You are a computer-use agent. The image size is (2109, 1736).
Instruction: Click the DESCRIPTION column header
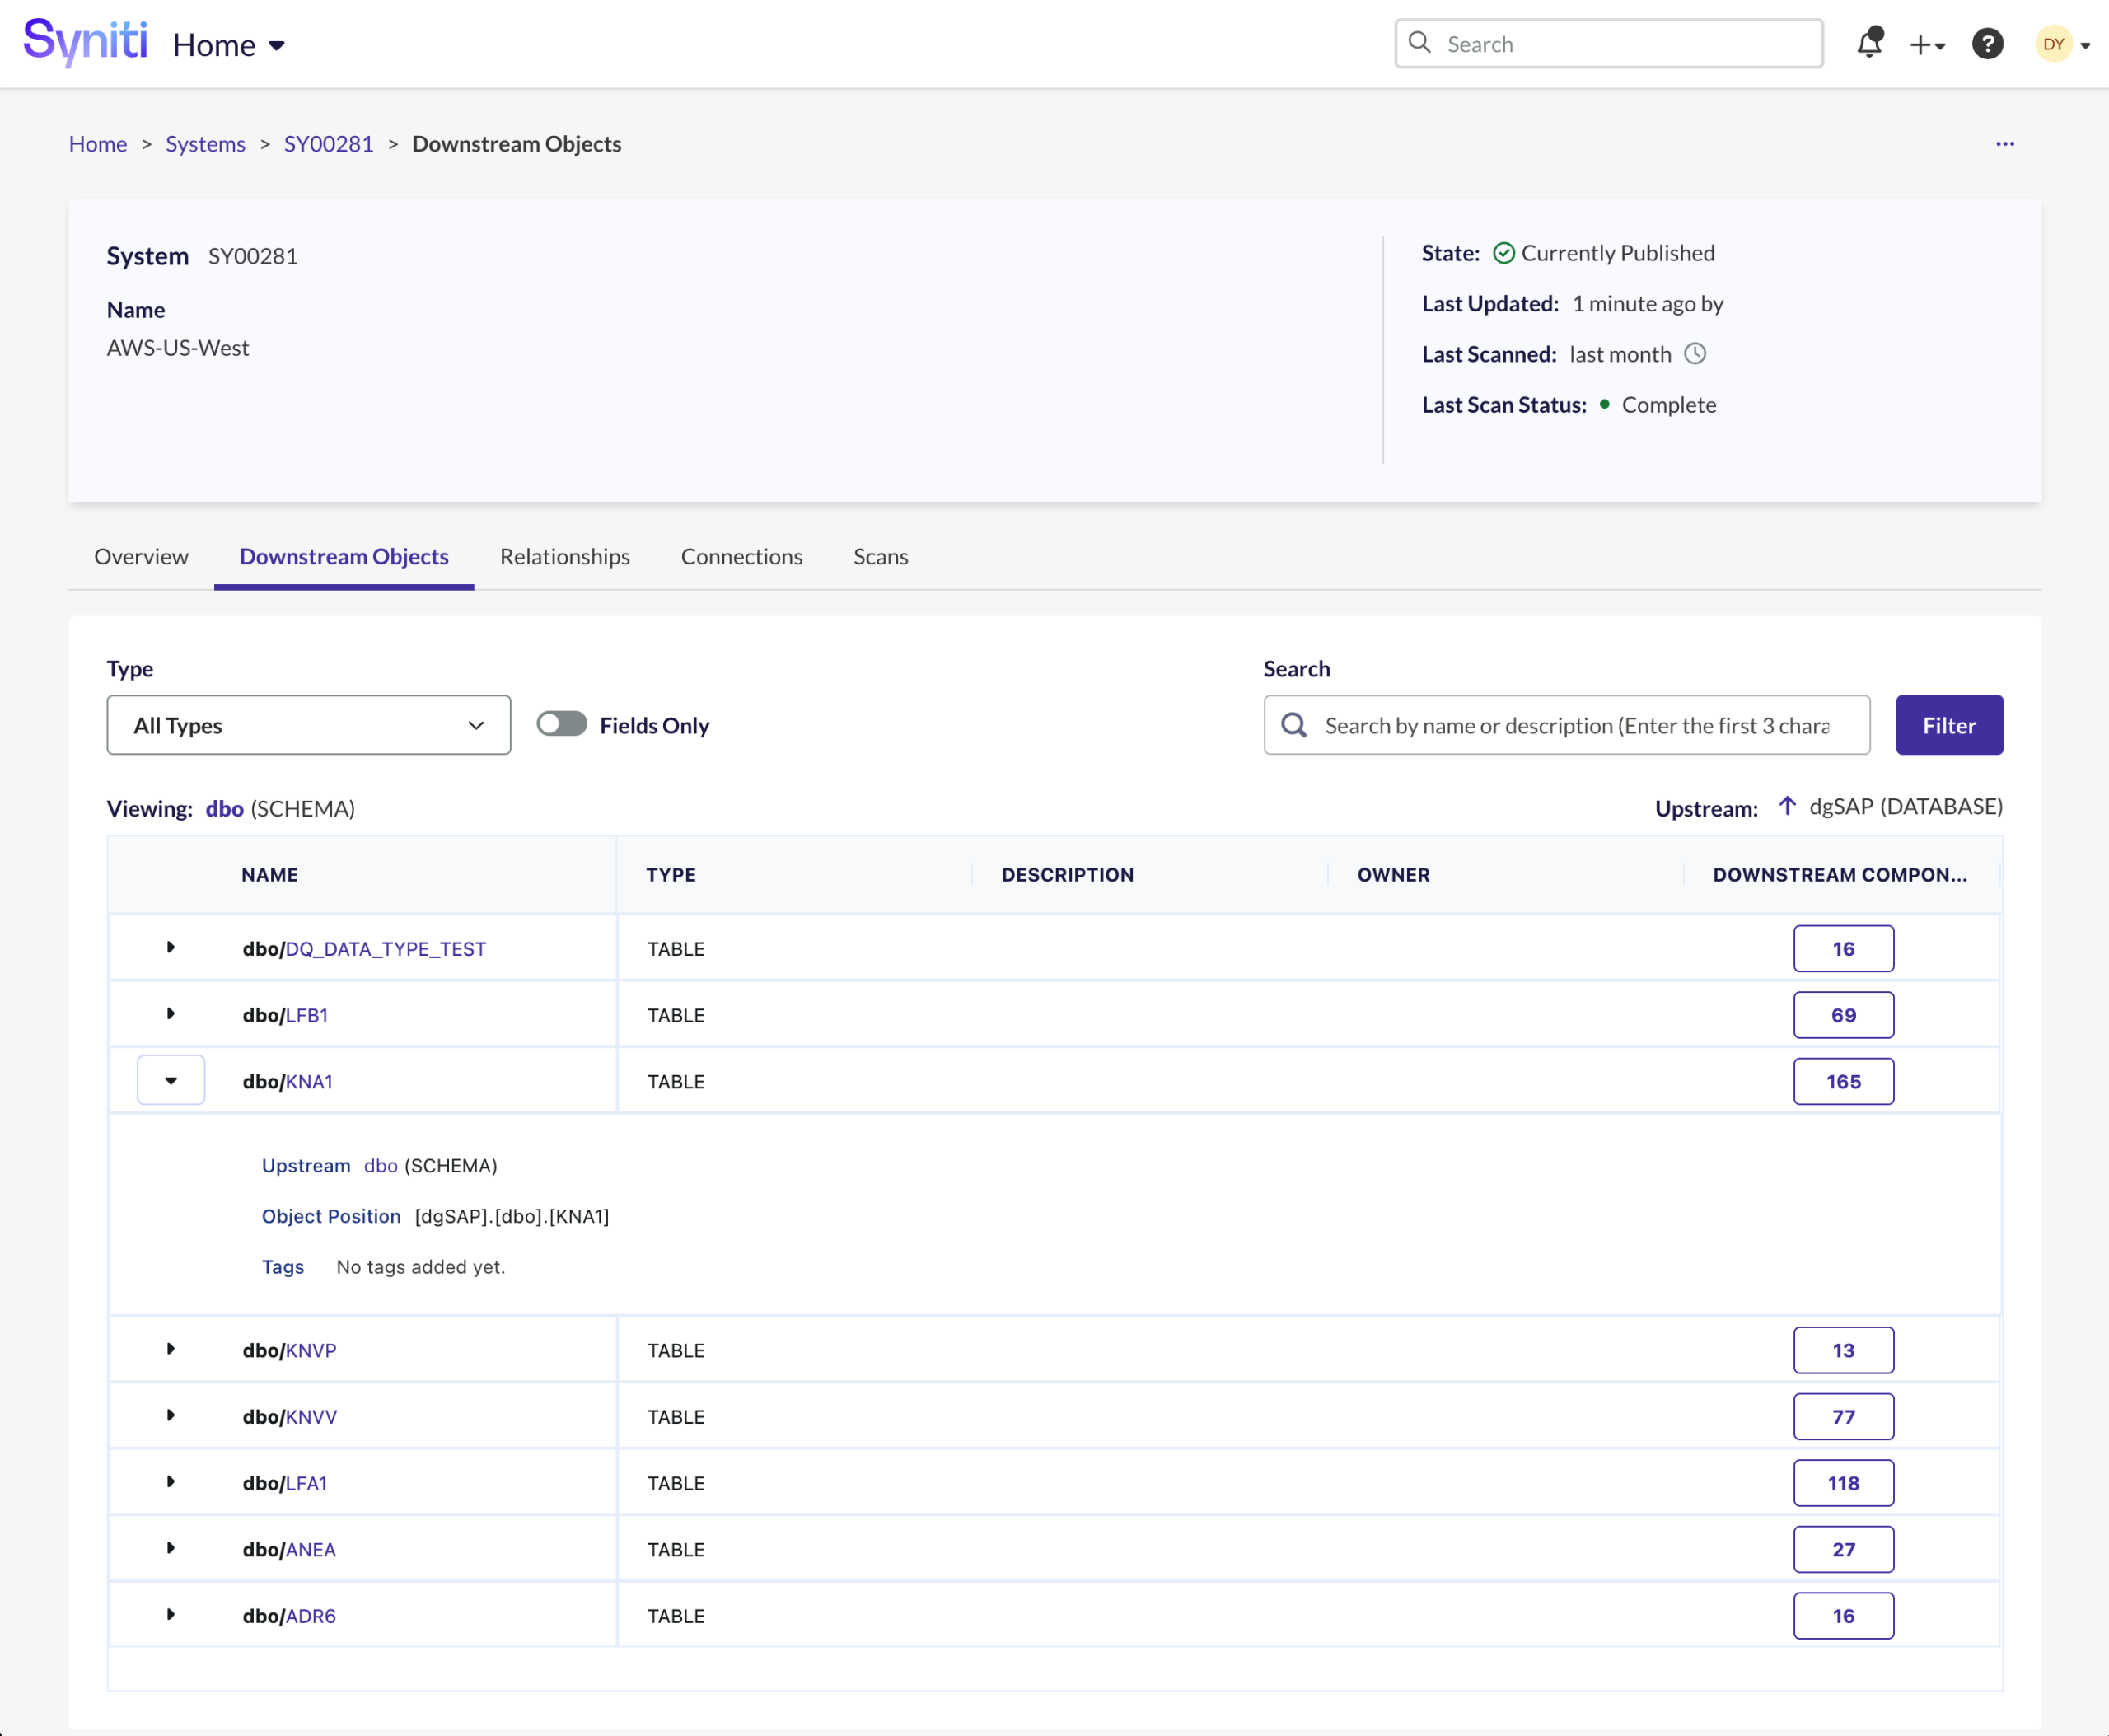click(x=1067, y=874)
